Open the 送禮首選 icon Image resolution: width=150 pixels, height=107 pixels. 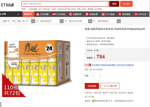point(87,14)
